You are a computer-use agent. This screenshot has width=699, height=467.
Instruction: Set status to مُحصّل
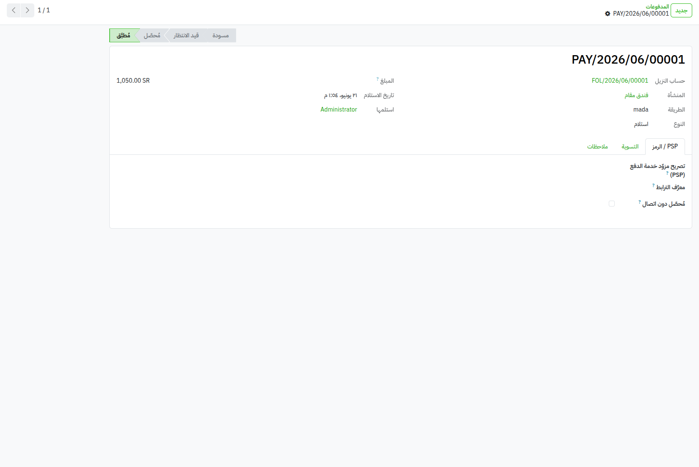(x=152, y=35)
